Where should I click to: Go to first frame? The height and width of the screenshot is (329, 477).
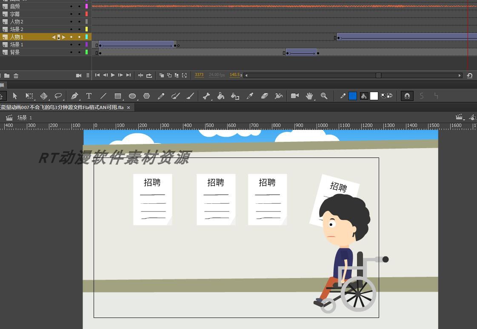point(97,75)
